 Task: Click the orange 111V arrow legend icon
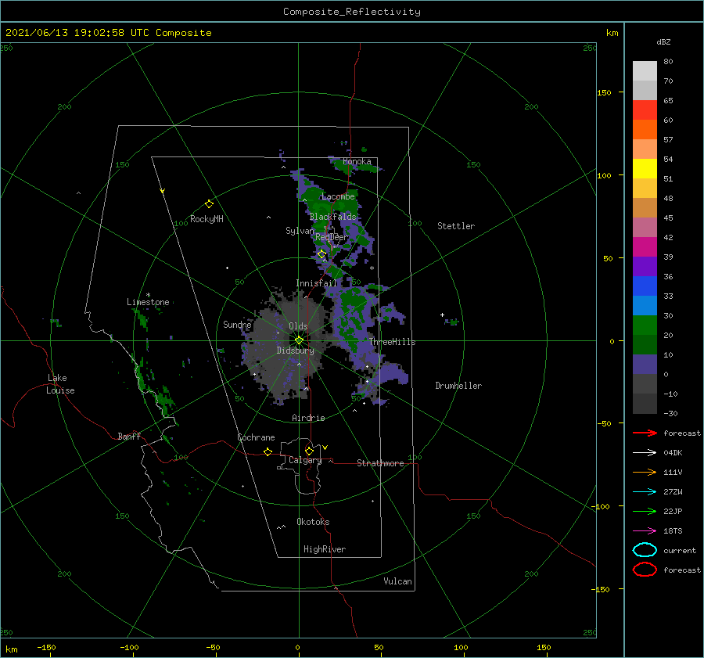click(x=645, y=472)
